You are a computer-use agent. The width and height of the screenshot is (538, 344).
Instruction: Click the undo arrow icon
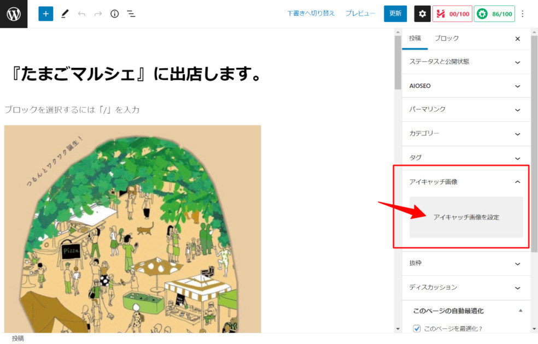click(81, 14)
